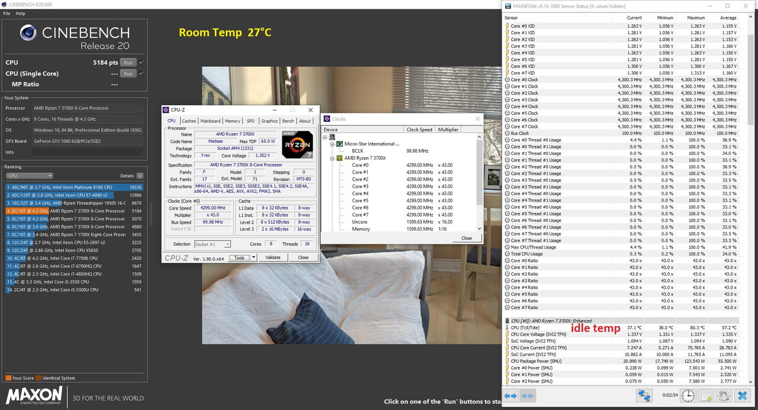
Task: Expand Ranking Details arrow button
Action: pos(140,176)
